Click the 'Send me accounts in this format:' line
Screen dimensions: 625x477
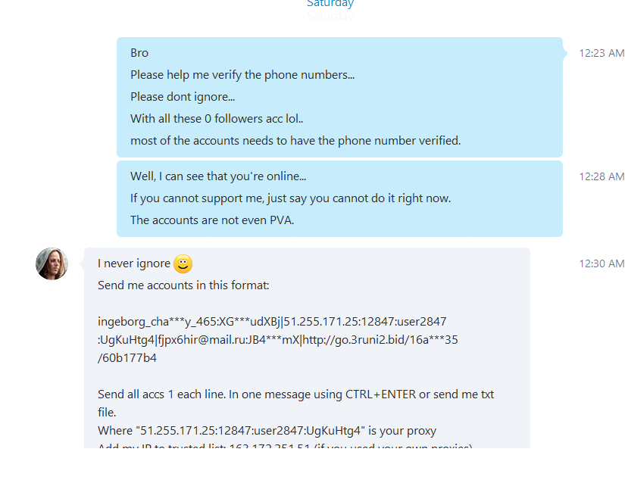point(183,285)
